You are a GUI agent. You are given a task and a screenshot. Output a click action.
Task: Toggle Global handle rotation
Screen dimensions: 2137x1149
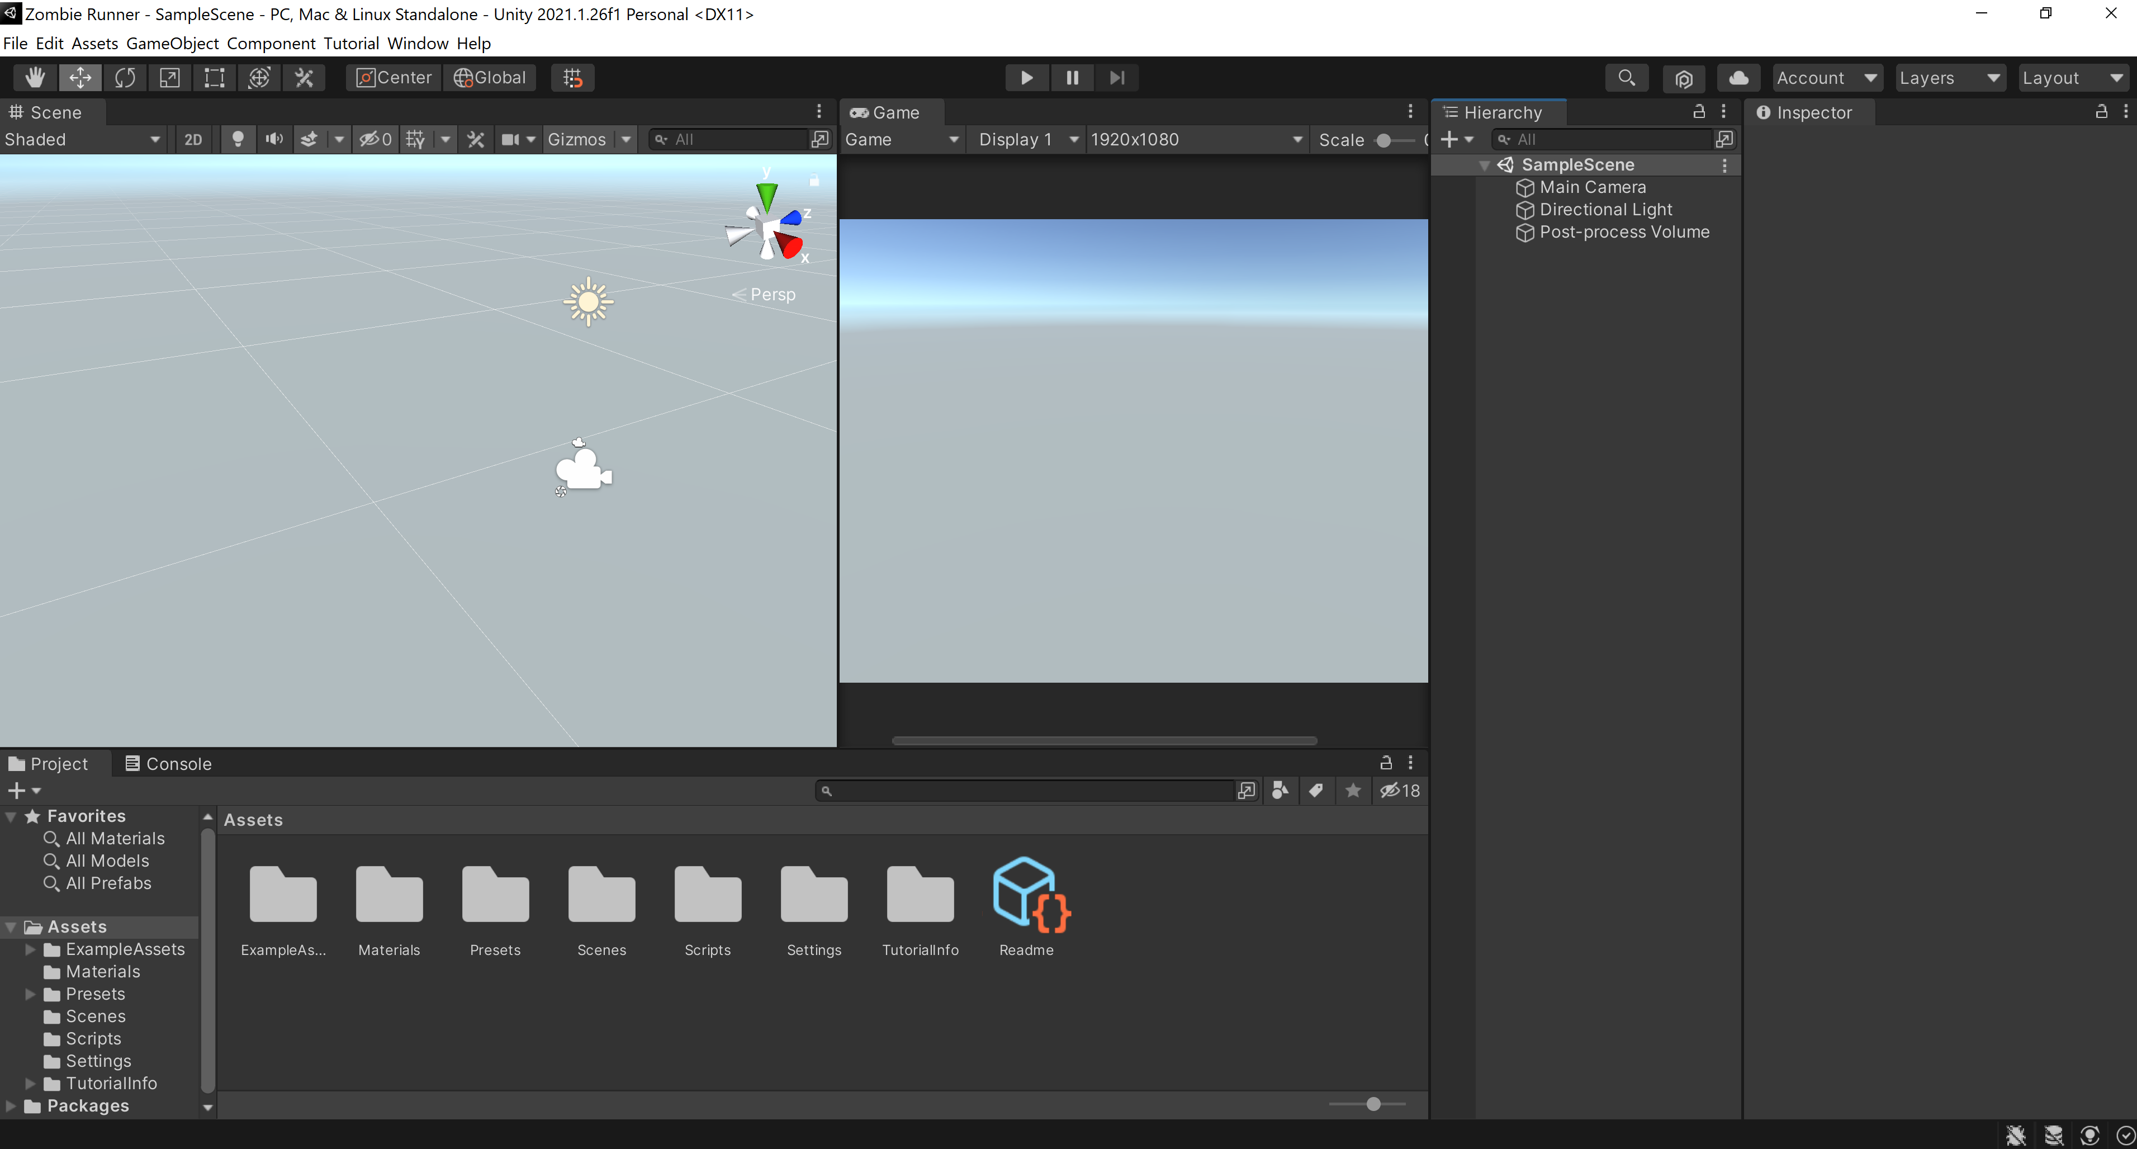490,78
